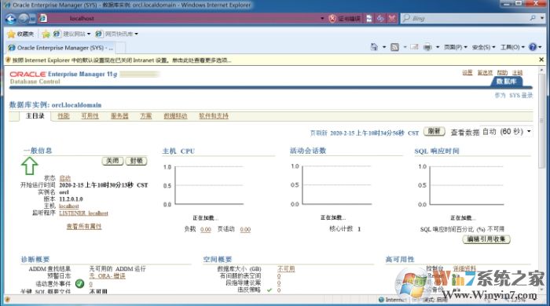Expand the Print dropdown arrow
The width and height of the screenshot is (550, 306).
(x=438, y=47)
